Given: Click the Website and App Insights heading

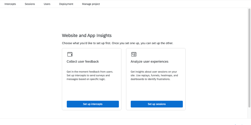Looking at the screenshot, I should coord(87,36).
